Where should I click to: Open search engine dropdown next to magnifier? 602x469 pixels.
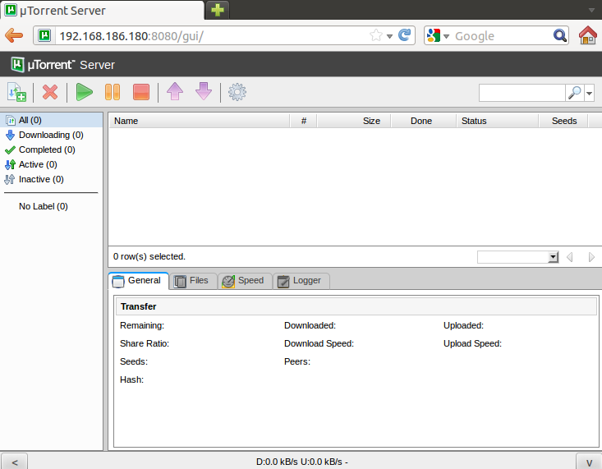click(590, 93)
